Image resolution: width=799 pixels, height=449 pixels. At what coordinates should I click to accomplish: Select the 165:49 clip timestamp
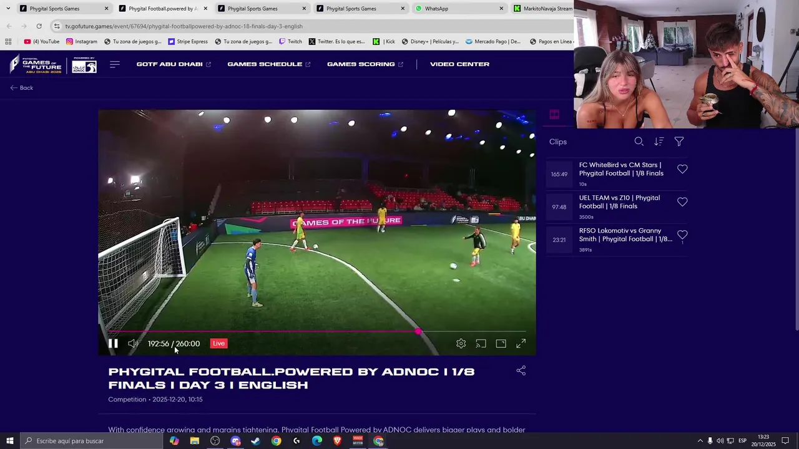(559, 174)
